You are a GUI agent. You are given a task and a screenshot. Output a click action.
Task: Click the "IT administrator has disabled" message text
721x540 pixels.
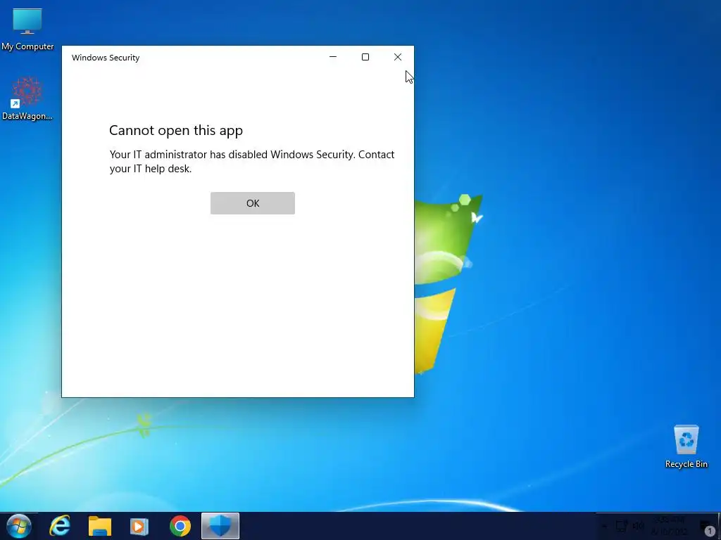pos(252,161)
